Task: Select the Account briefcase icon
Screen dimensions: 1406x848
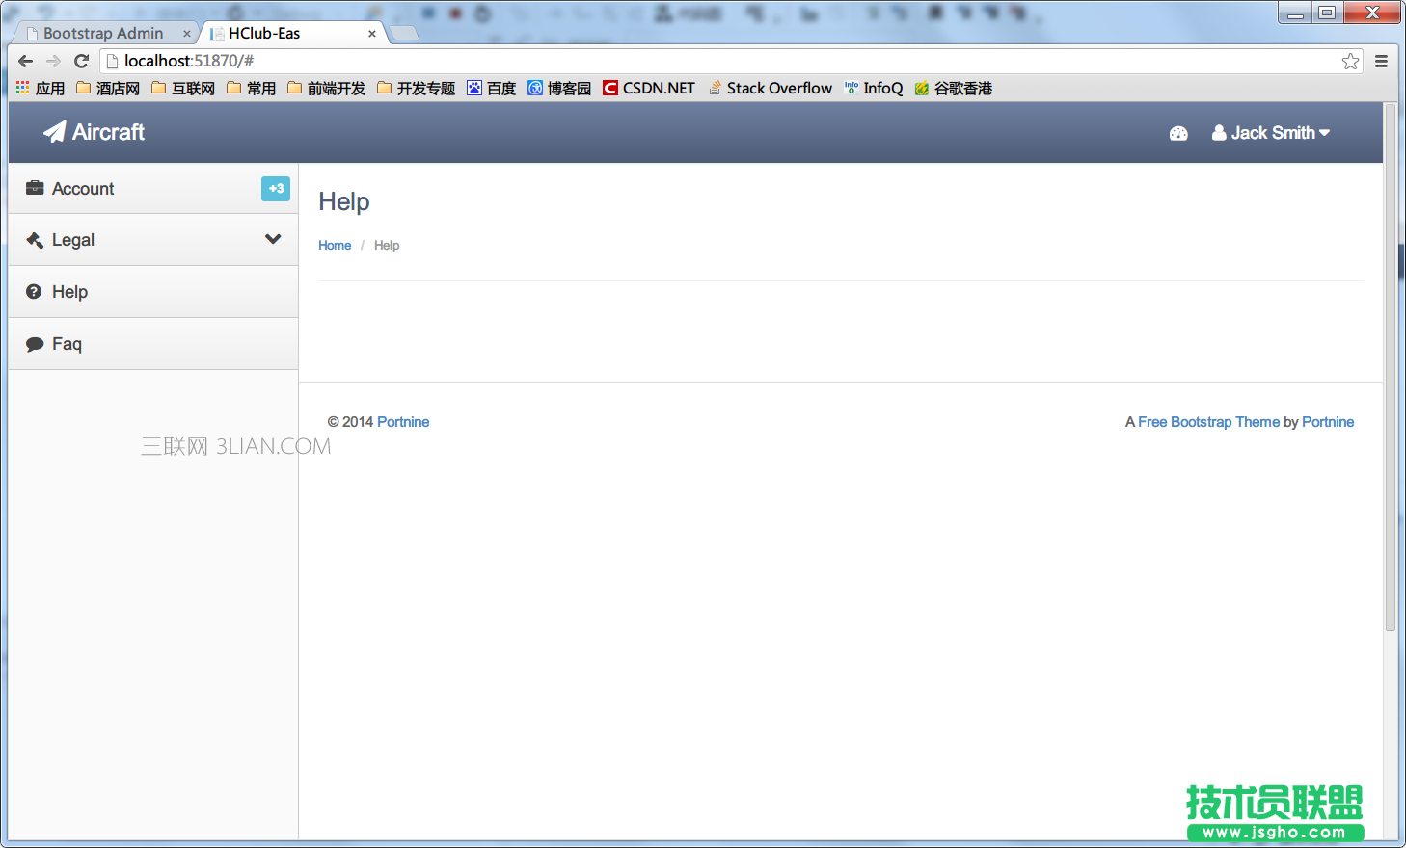Action: pos(33,188)
